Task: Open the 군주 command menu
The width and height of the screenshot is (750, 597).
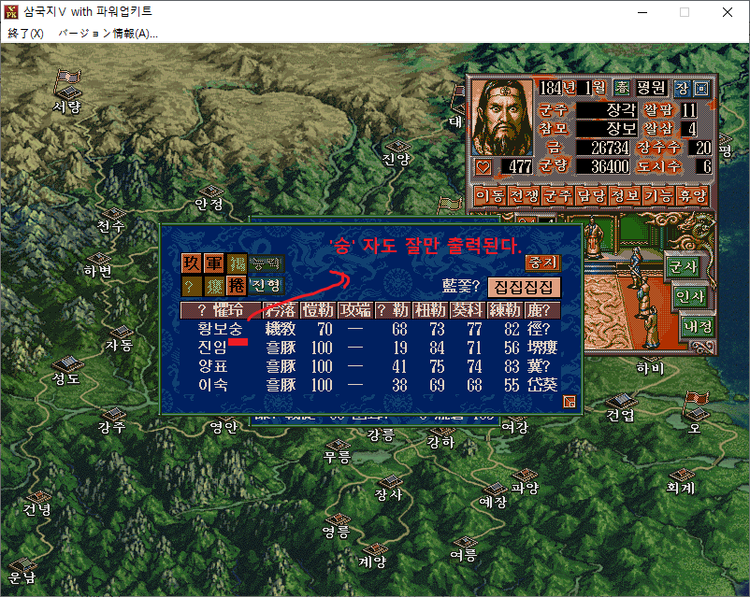Action: (x=557, y=195)
